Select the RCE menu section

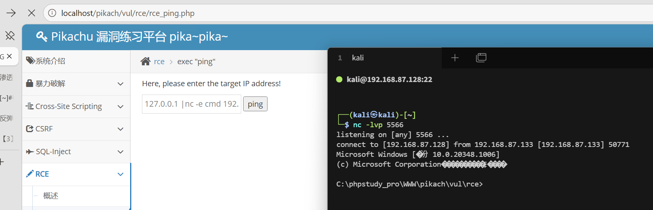point(76,174)
